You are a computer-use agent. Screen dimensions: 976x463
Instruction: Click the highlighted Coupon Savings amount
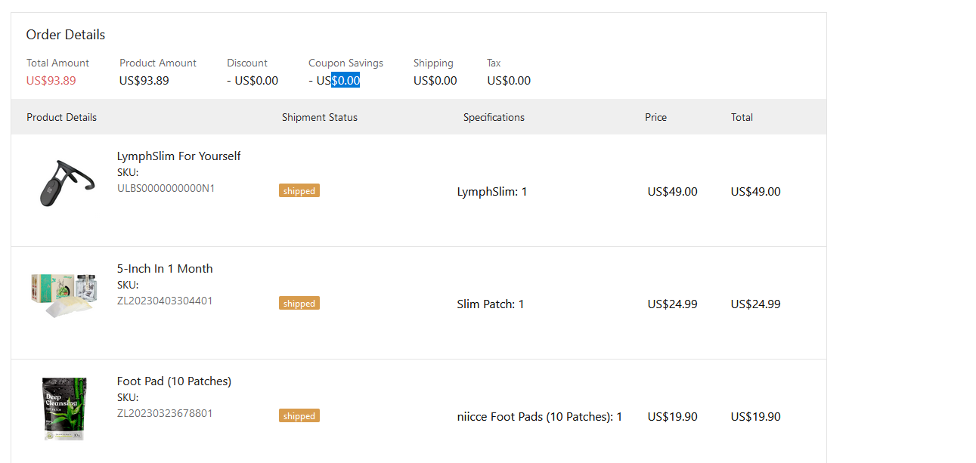pyautogui.click(x=345, y=81)
